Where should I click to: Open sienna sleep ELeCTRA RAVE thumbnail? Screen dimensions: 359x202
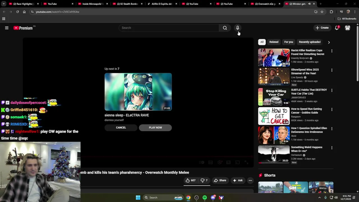[x=138, y=92]
